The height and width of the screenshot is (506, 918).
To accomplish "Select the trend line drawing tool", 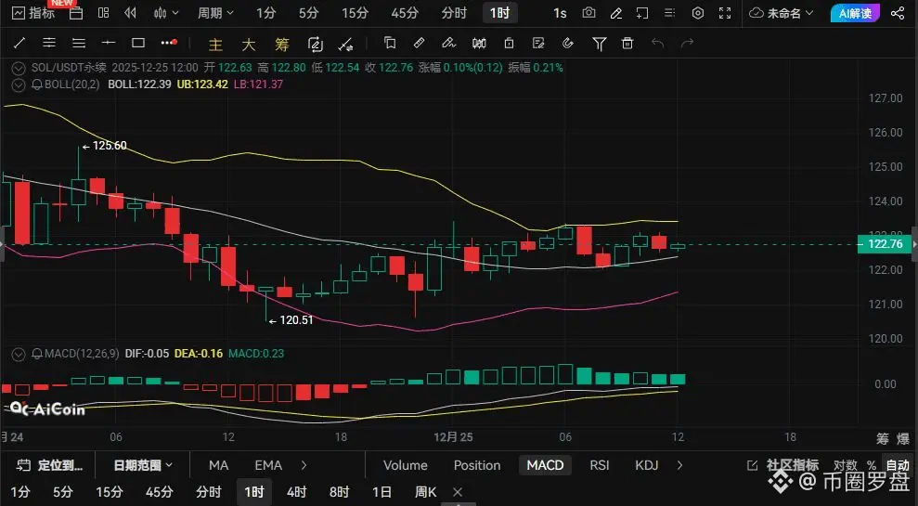I will 19,43.
